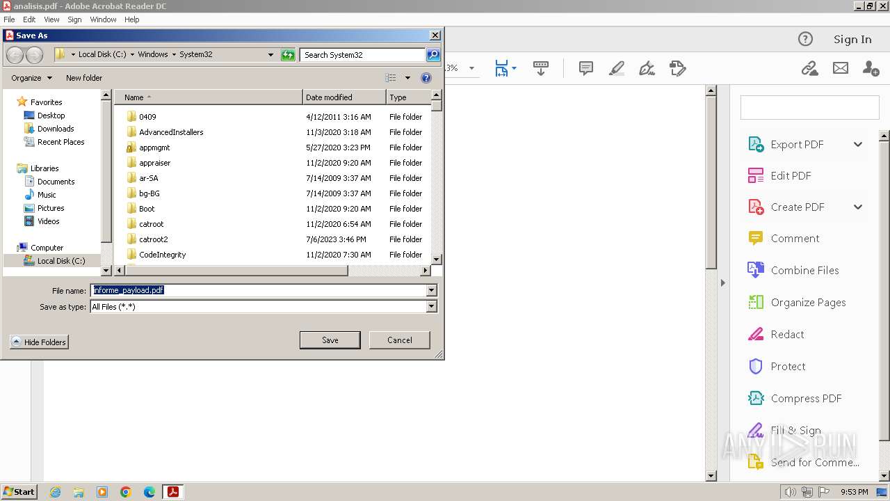Click the change view icon in Save As
890x501 pixels.
point(391,78)
